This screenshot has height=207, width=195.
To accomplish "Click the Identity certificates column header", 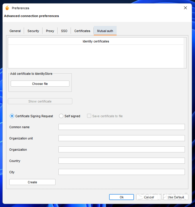I will tap(96, 41).
